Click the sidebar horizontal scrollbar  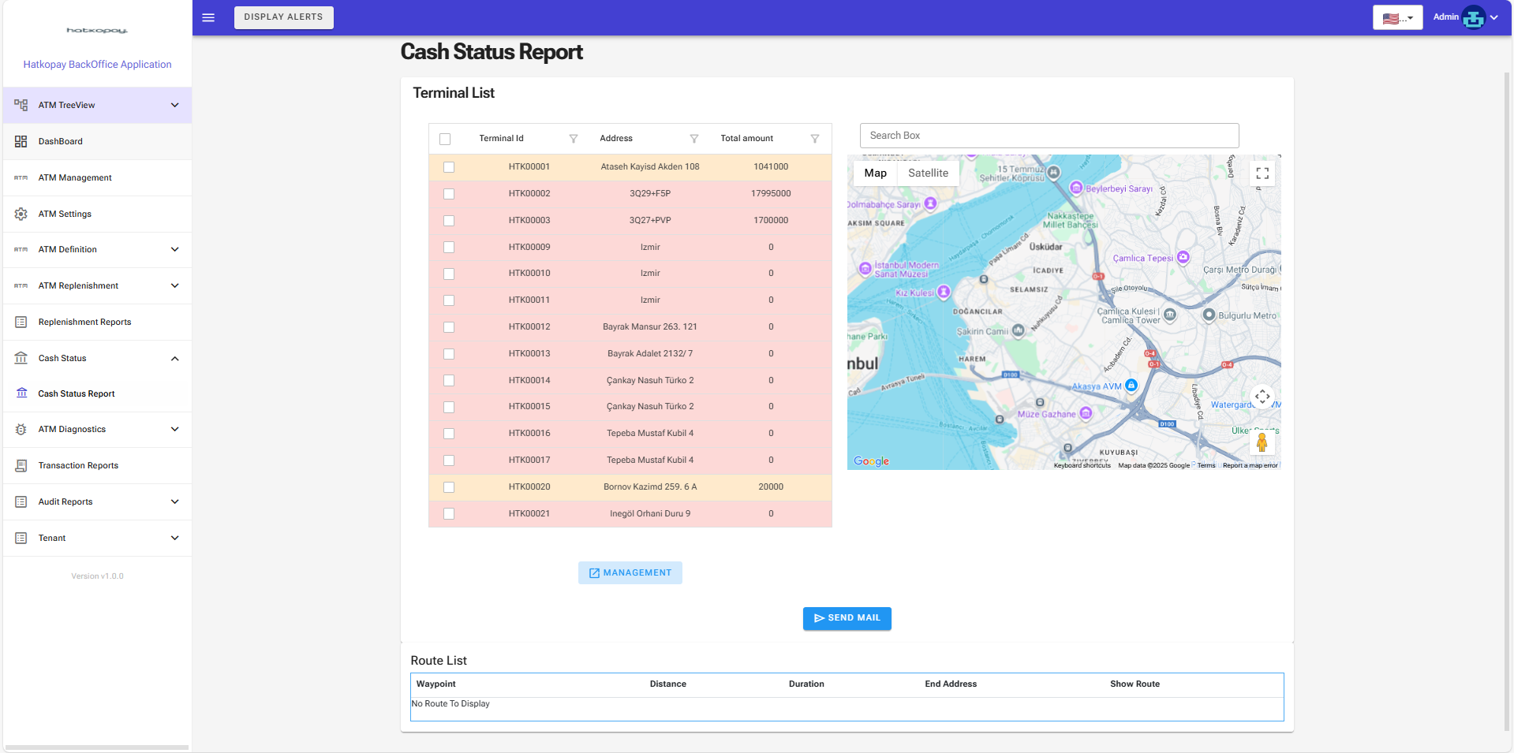tap(96, 747)
